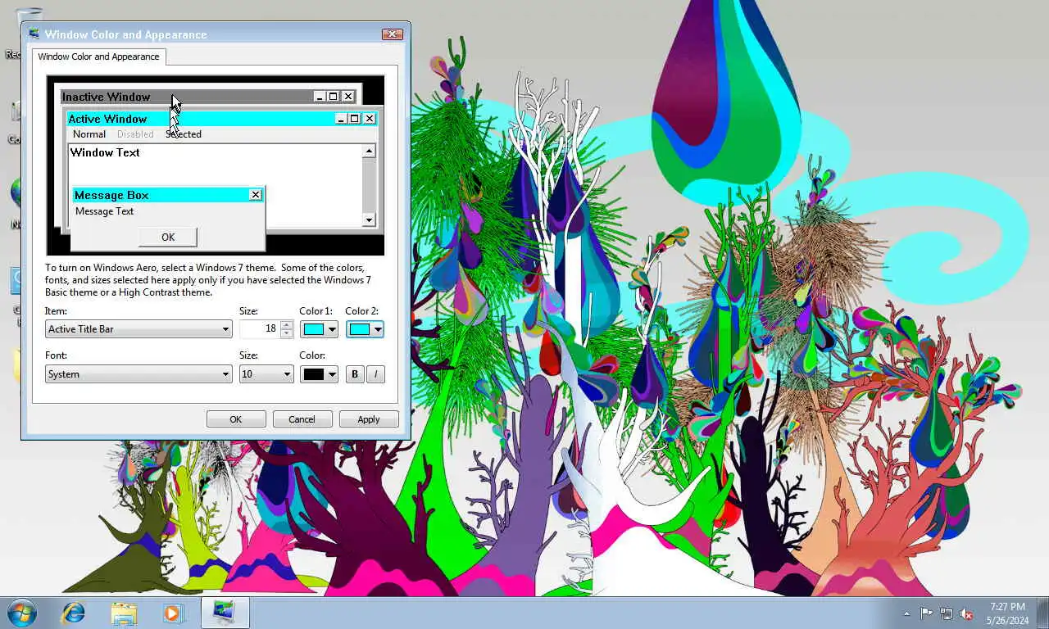Screen dimensions: 1049x629
Task: Click the clock showing 7:27 PM
Action: click(1007, 613)
